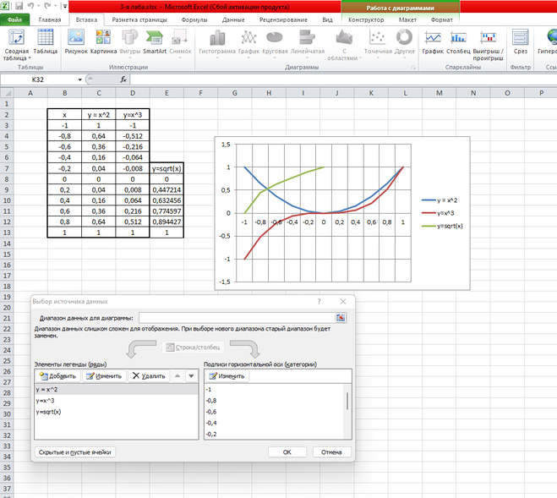
Task: Move selected series down in dialog
Action: 192,376
